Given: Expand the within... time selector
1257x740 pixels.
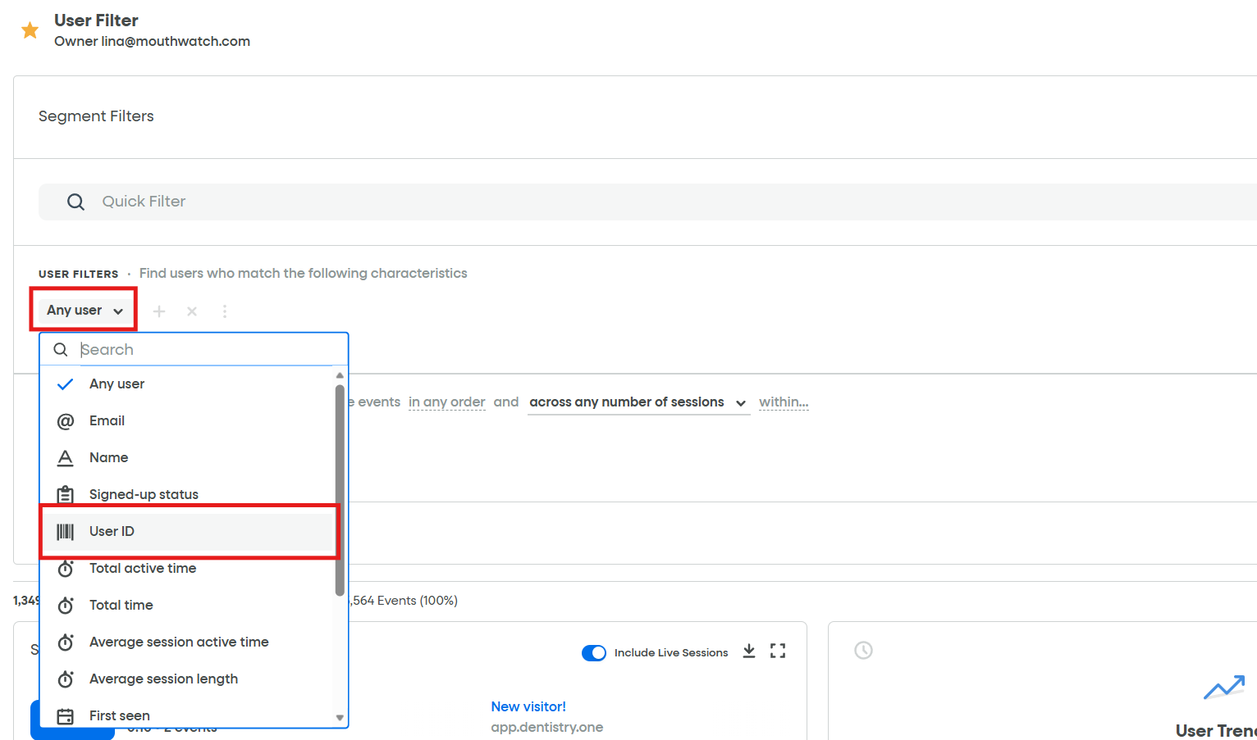Looking at the screenshot, I should (x=783, y=402).
